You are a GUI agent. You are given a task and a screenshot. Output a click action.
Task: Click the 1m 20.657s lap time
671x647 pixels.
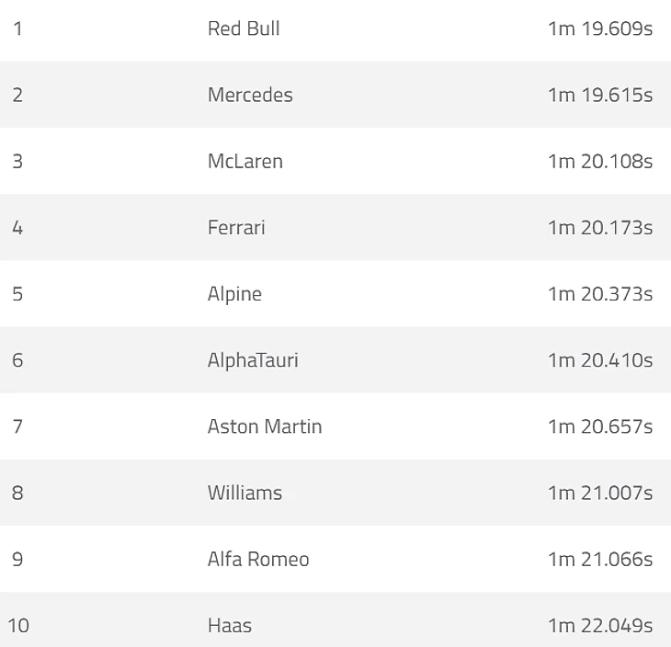pyautogui.click(x=600, y=426)
